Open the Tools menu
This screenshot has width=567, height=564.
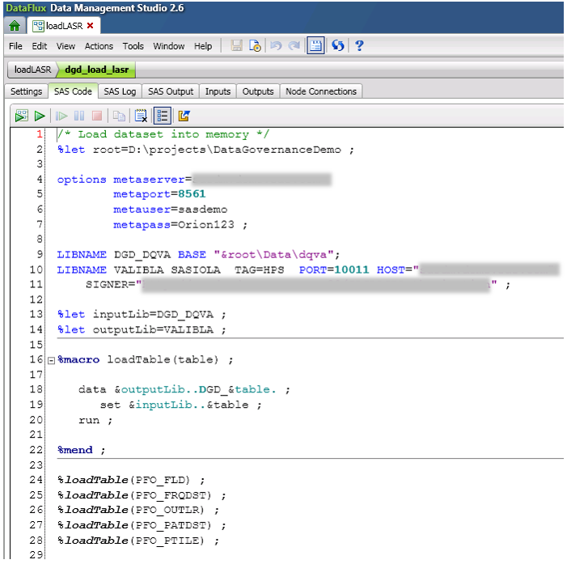click(133, 46)
